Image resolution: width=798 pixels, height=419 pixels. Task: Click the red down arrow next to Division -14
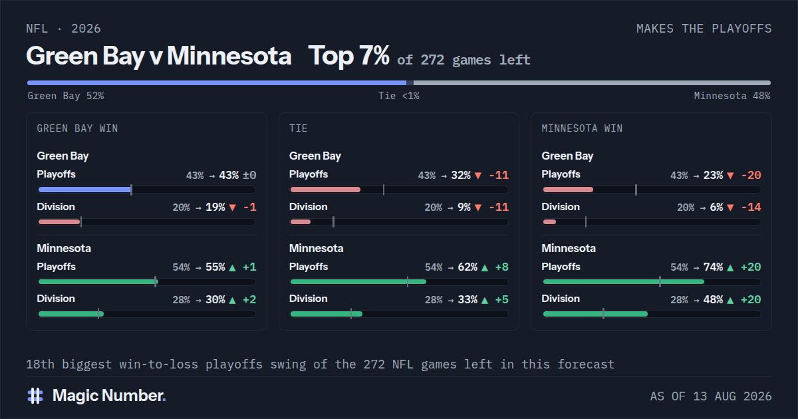pyautogui.click(x=730, y=208)
